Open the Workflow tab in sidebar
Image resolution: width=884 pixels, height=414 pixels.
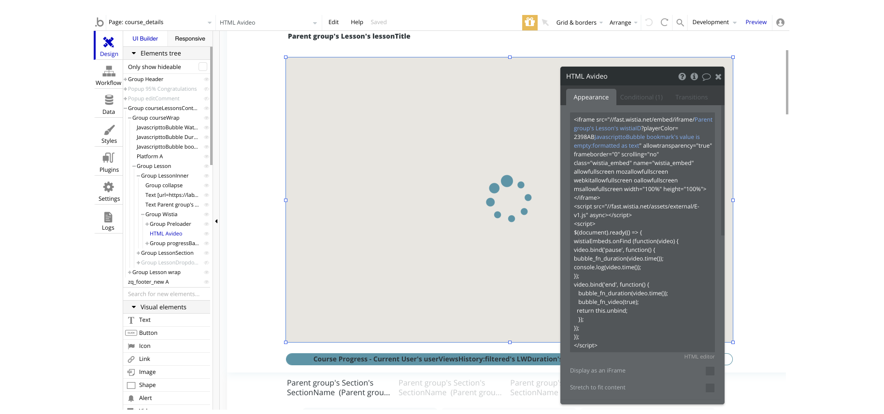coord(108,76)
